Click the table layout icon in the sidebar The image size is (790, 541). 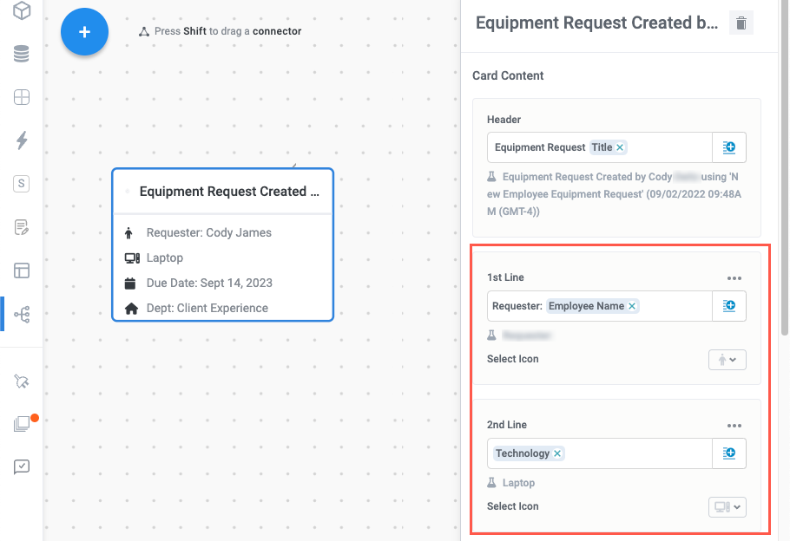[19, 270]
